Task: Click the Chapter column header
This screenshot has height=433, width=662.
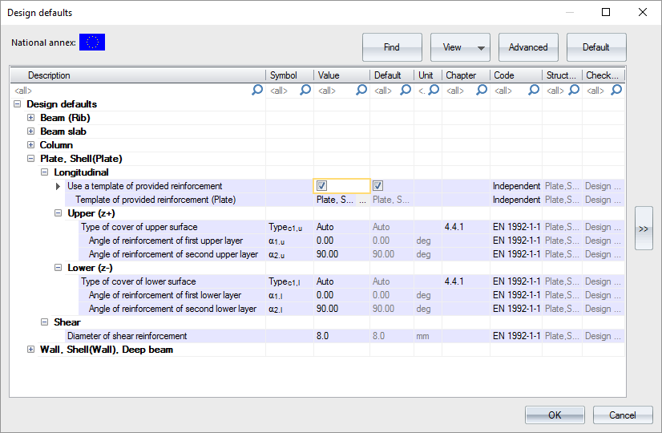Action: 461,75
